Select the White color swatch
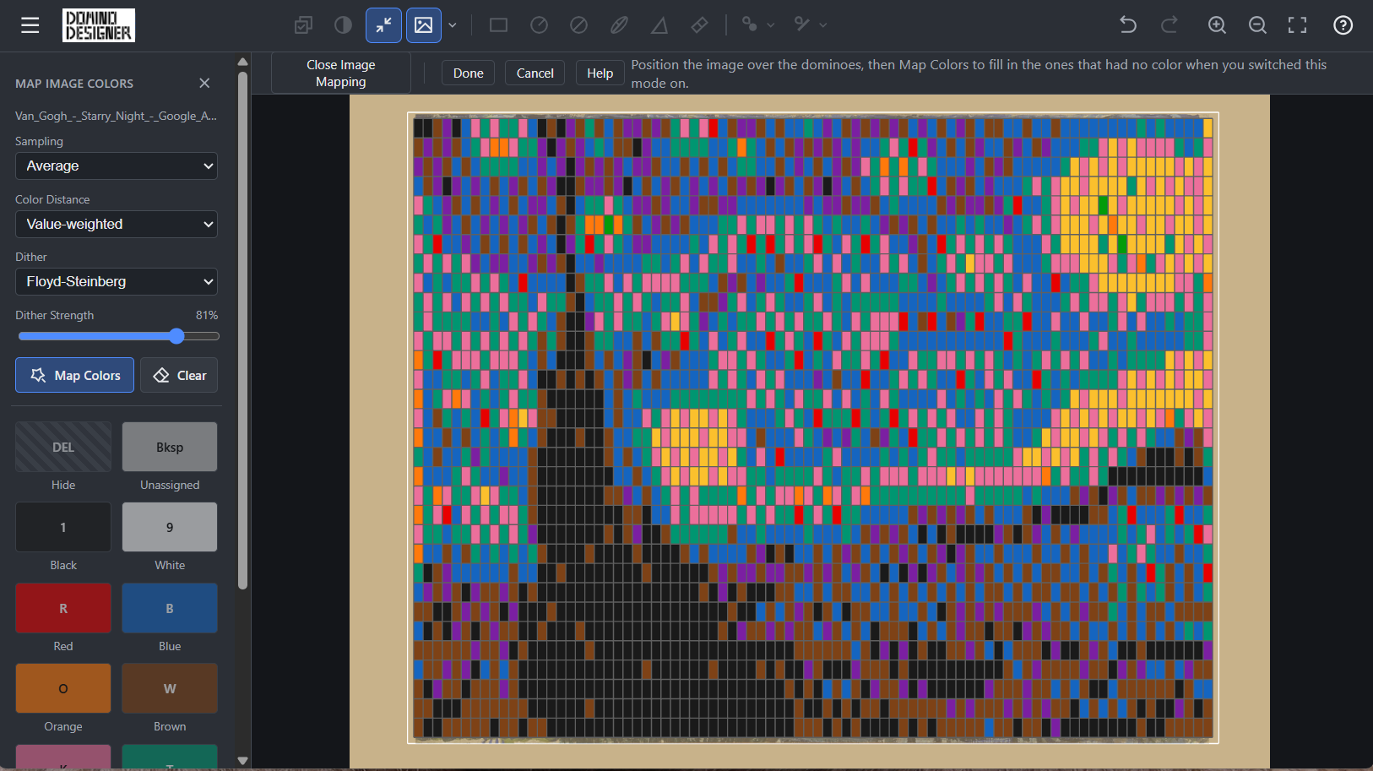This screenshot has width=1373, height=771. click(170, 527)
